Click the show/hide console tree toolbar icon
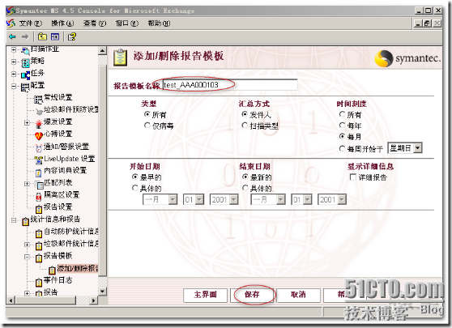Screen dimensions: 452x328 click(x=55, y=37)
